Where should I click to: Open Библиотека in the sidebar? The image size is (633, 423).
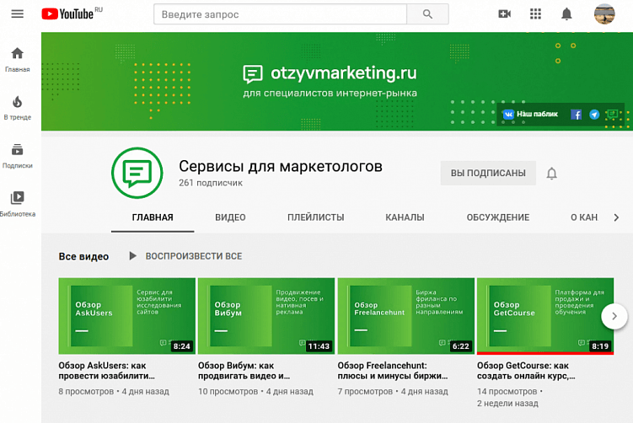point(18,204)
